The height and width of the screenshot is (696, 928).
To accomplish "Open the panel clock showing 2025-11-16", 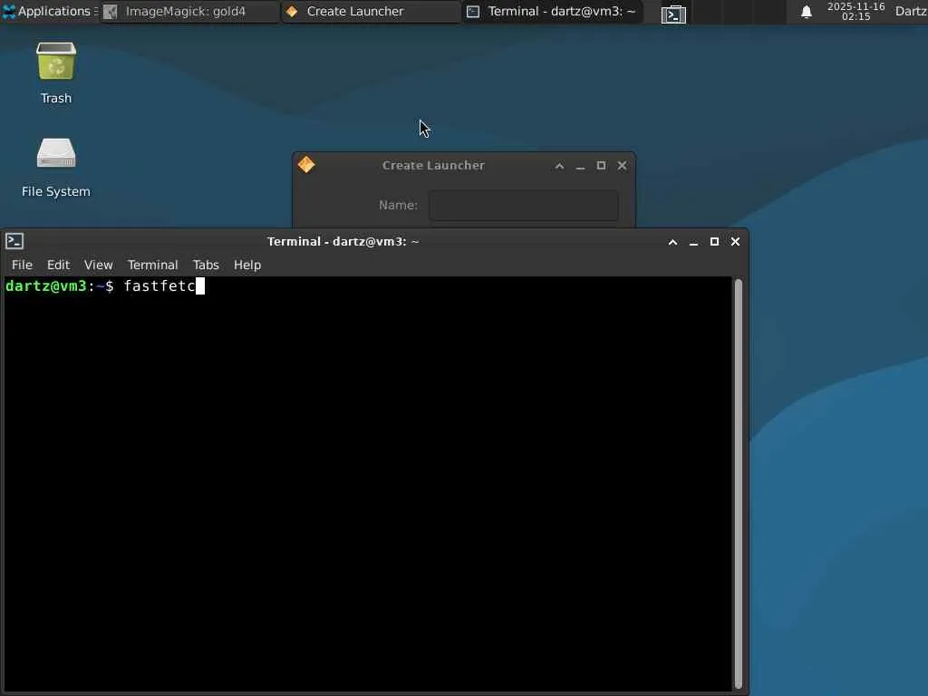I will pyautogui.click(x=855, y=11).
